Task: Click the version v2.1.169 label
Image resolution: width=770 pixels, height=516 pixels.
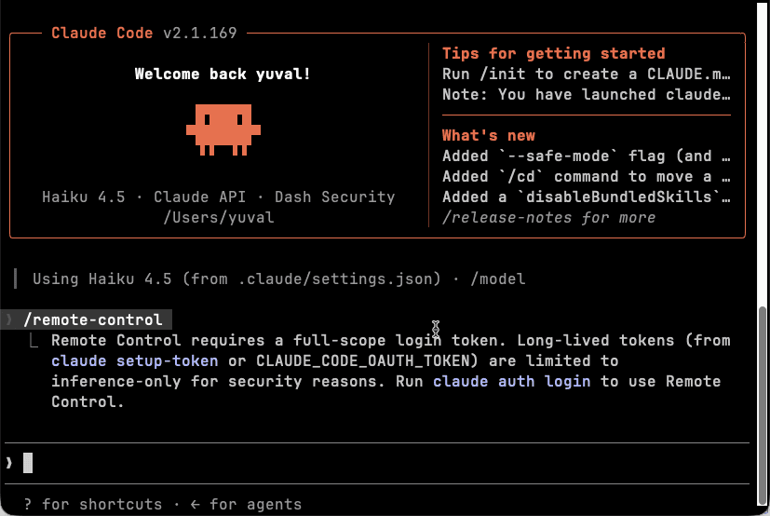Action: tap(200, 33)
